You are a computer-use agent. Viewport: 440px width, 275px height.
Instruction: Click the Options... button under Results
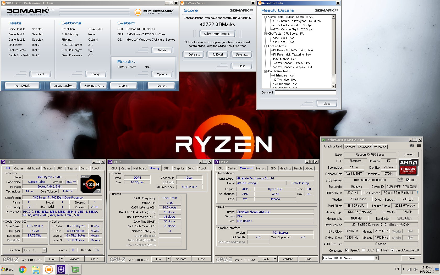163,74
